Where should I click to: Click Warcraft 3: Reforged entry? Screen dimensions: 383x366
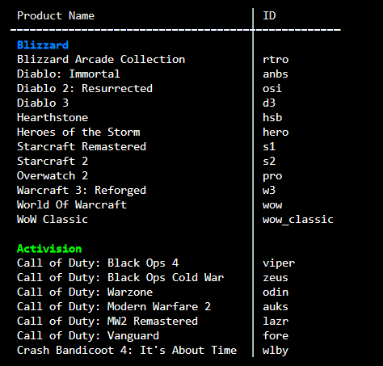coord(82,190)
